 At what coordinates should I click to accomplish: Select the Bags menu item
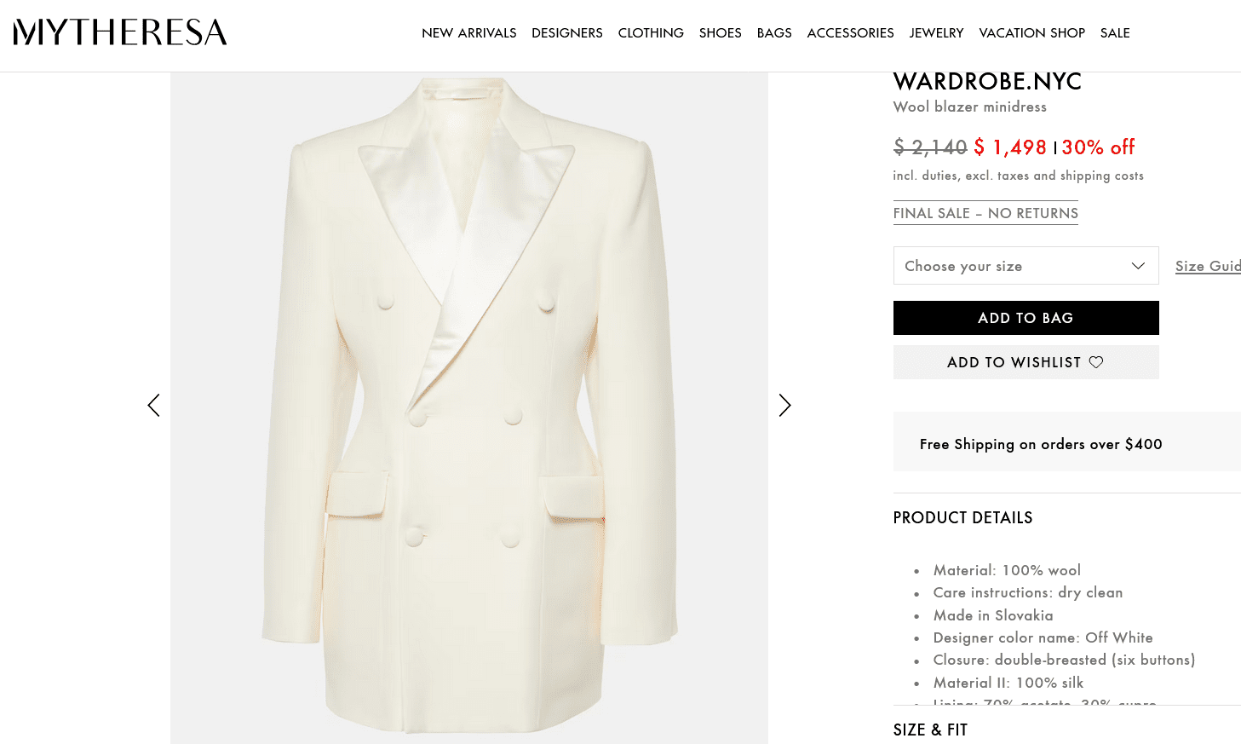tap(774, 33)
